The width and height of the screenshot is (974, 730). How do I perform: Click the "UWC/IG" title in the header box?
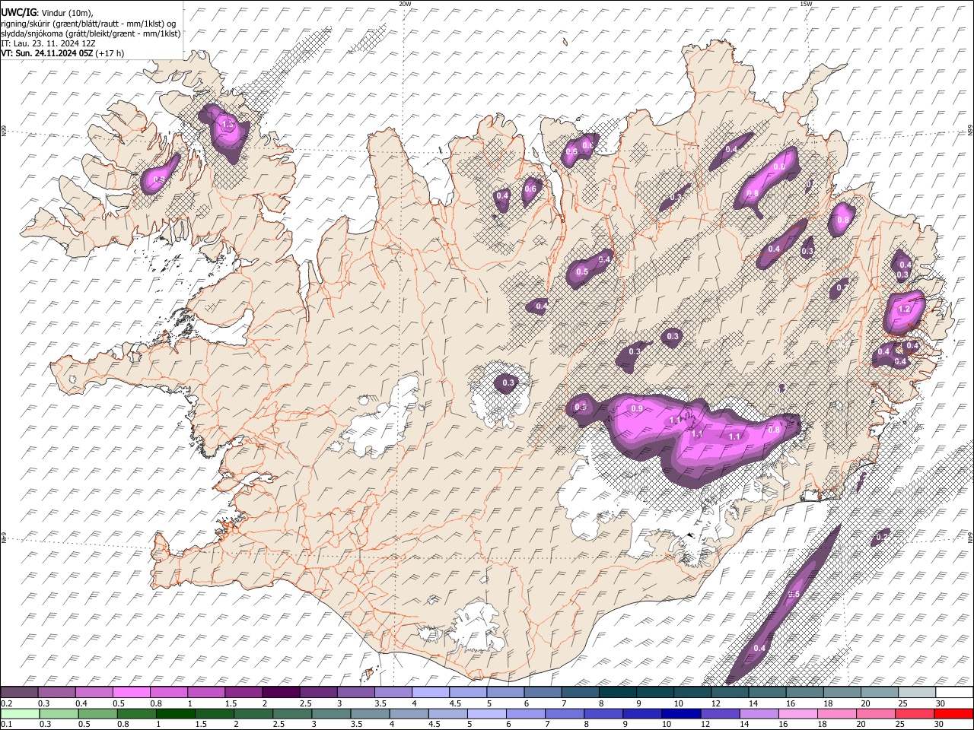point(18,13)
